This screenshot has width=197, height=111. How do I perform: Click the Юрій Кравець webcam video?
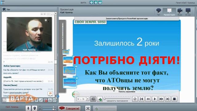click(29, 34)
